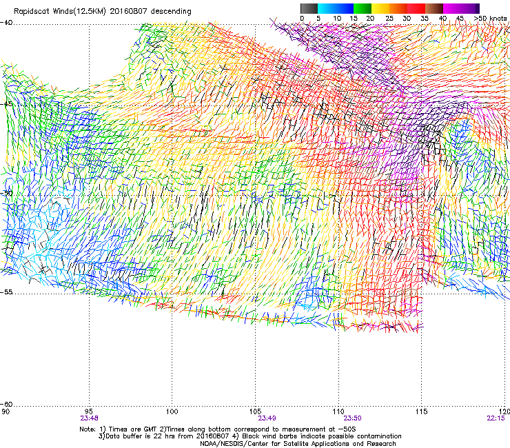Image resolution: width=510 pixels, height=448 pixels.
Task: Click the '-60' latitude label
Action: [6, 404]
